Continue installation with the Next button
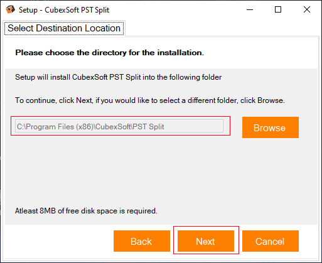Image resolution: width=322 pixels, height=263 pixels. 206,241
